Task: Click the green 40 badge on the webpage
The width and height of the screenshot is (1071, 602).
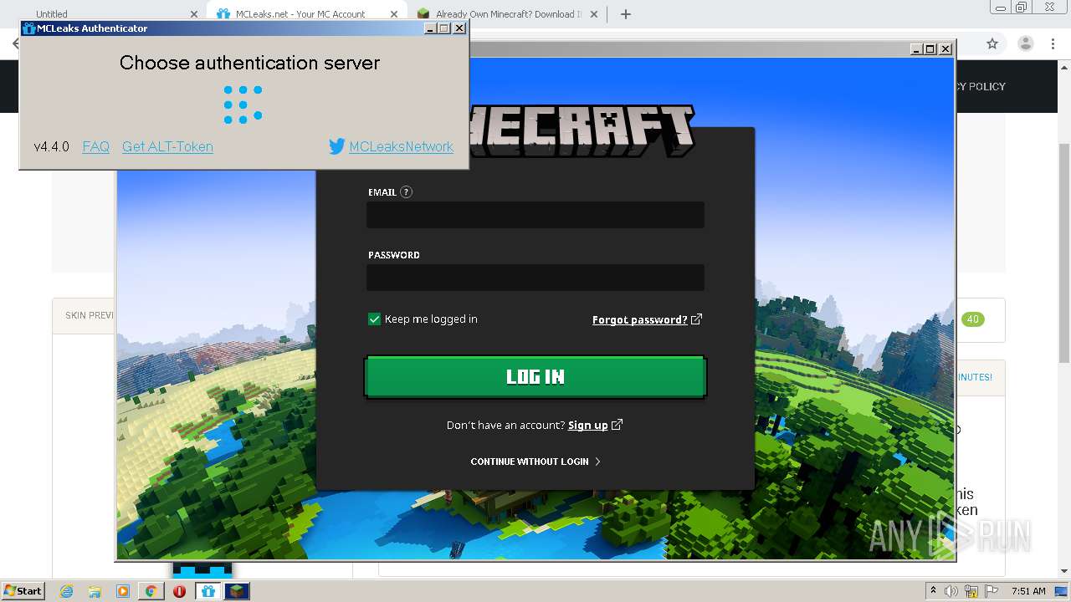Action: 972,319
